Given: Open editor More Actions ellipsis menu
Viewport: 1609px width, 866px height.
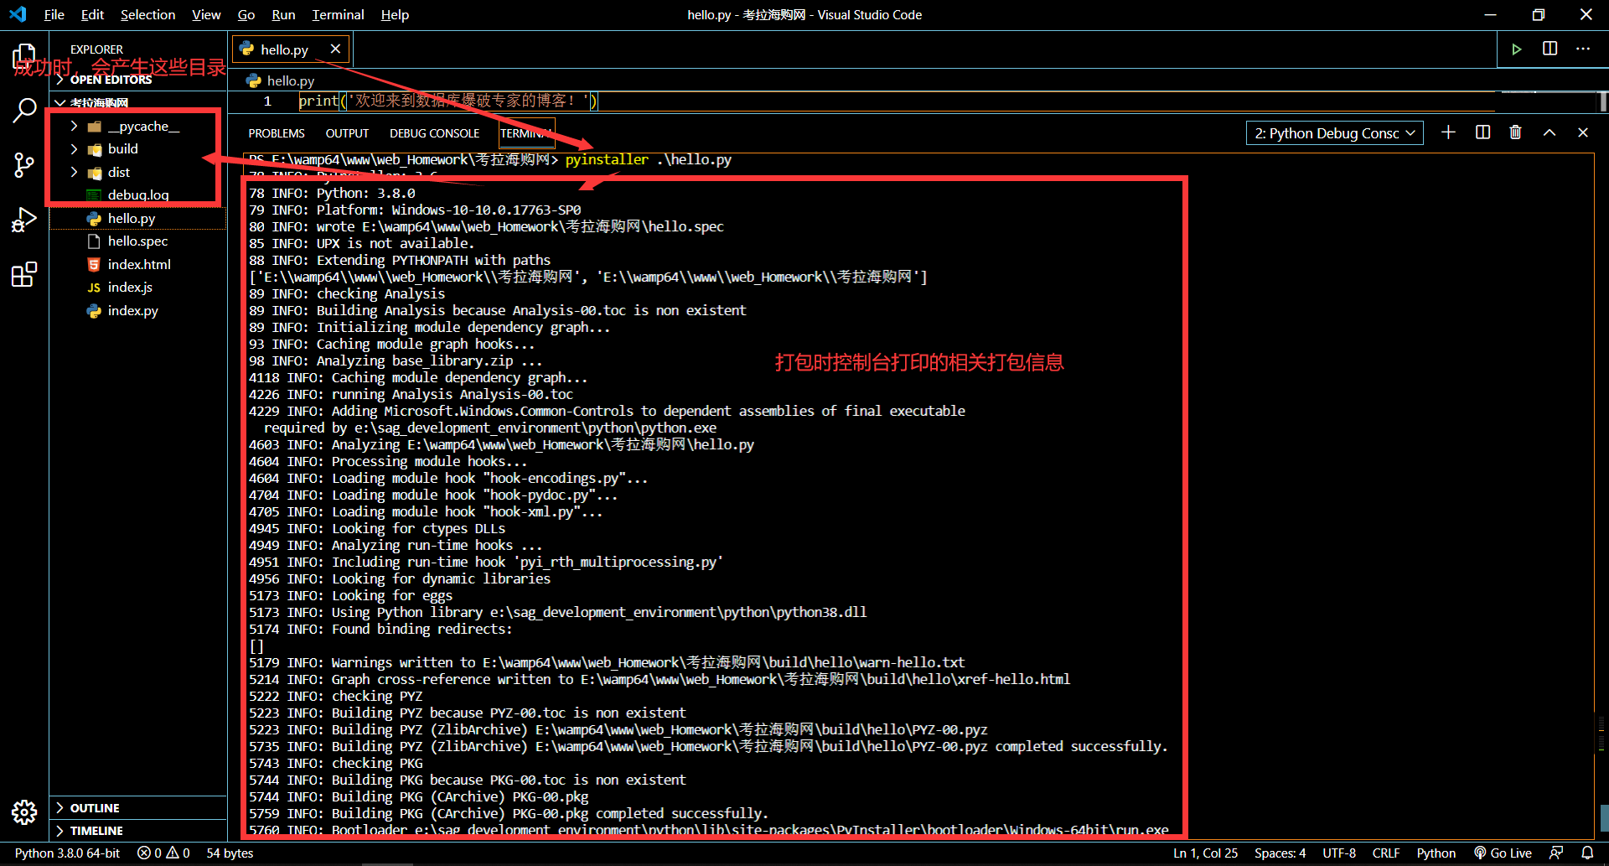Looking at the screenshot, I should tap(1583, 49).
